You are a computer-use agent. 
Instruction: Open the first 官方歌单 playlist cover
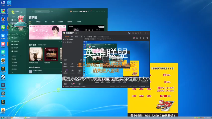[x=36, y=54]
